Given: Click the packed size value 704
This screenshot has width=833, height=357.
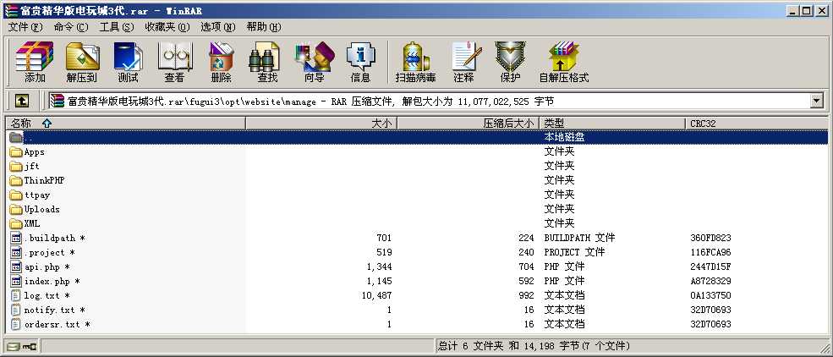Looking at the screenshot, I should pos(526,266).
